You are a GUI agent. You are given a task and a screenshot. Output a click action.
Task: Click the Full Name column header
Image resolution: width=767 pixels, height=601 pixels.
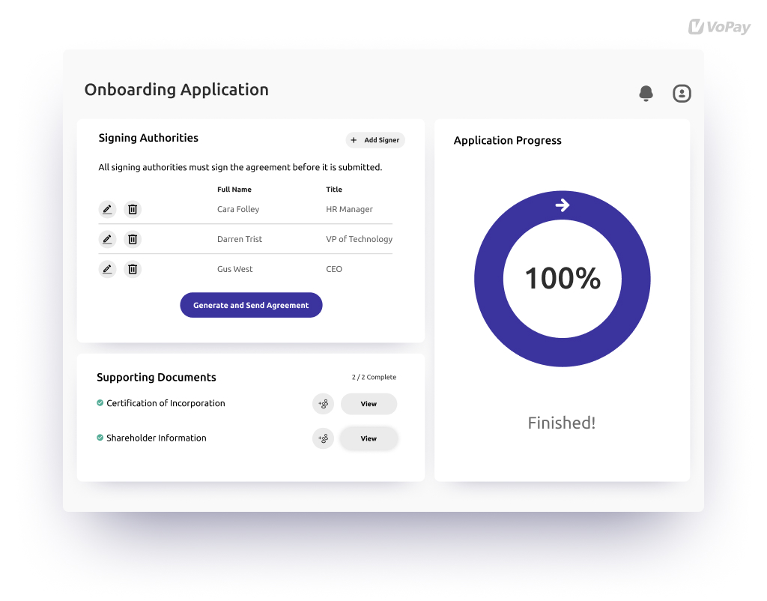(x=234, y=189)
